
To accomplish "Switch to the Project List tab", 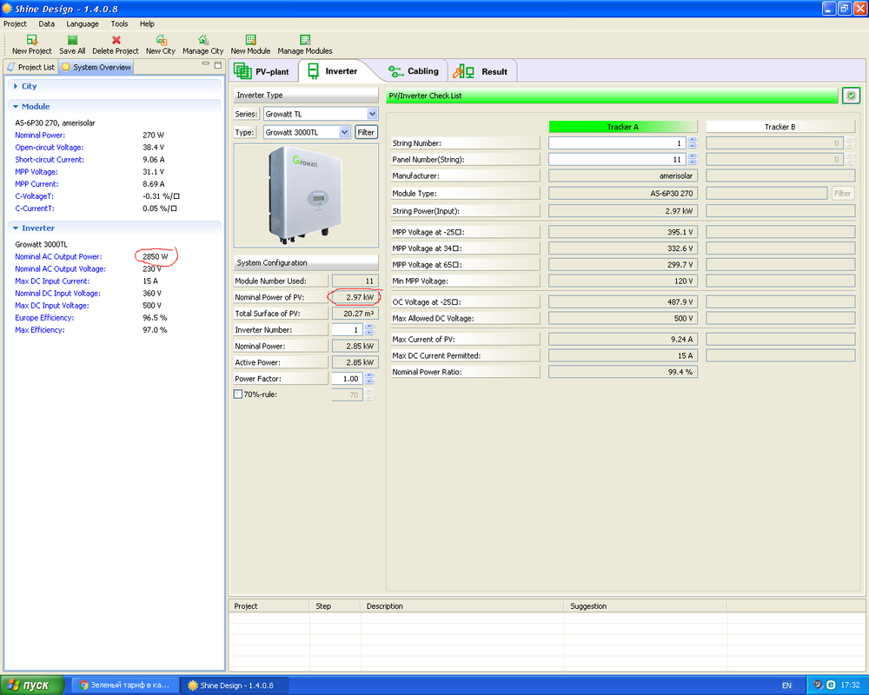I will pos(30,67).
